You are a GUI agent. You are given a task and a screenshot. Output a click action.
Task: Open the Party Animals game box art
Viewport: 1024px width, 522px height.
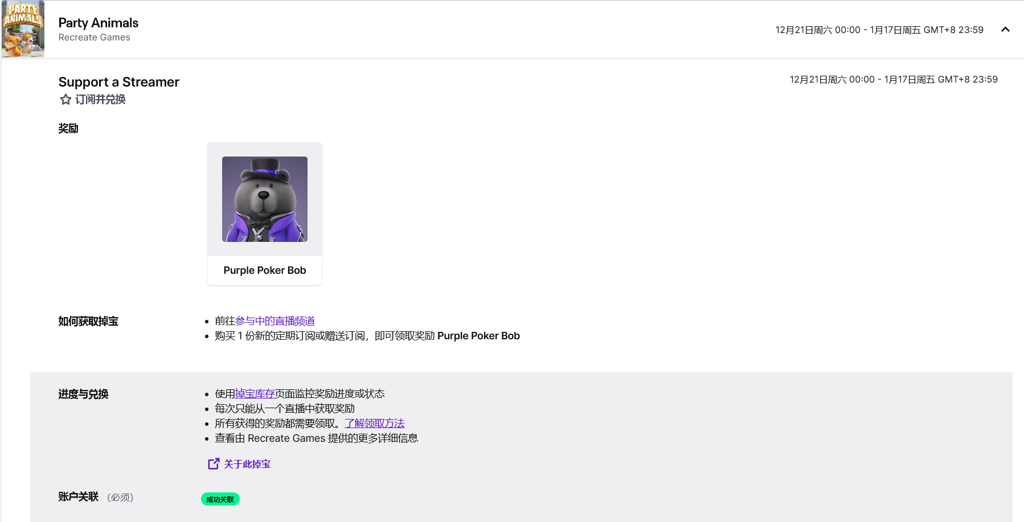pos(23,29)
